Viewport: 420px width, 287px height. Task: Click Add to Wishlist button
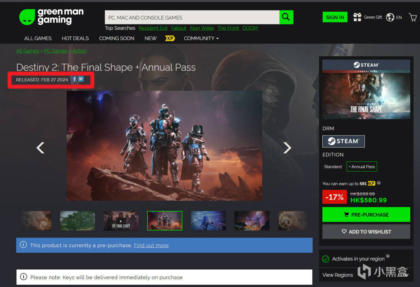click(366, 232)
